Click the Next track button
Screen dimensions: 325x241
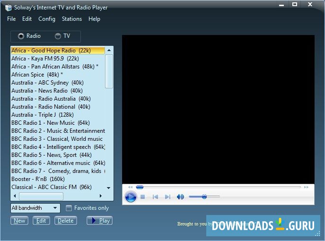point(167,197)
